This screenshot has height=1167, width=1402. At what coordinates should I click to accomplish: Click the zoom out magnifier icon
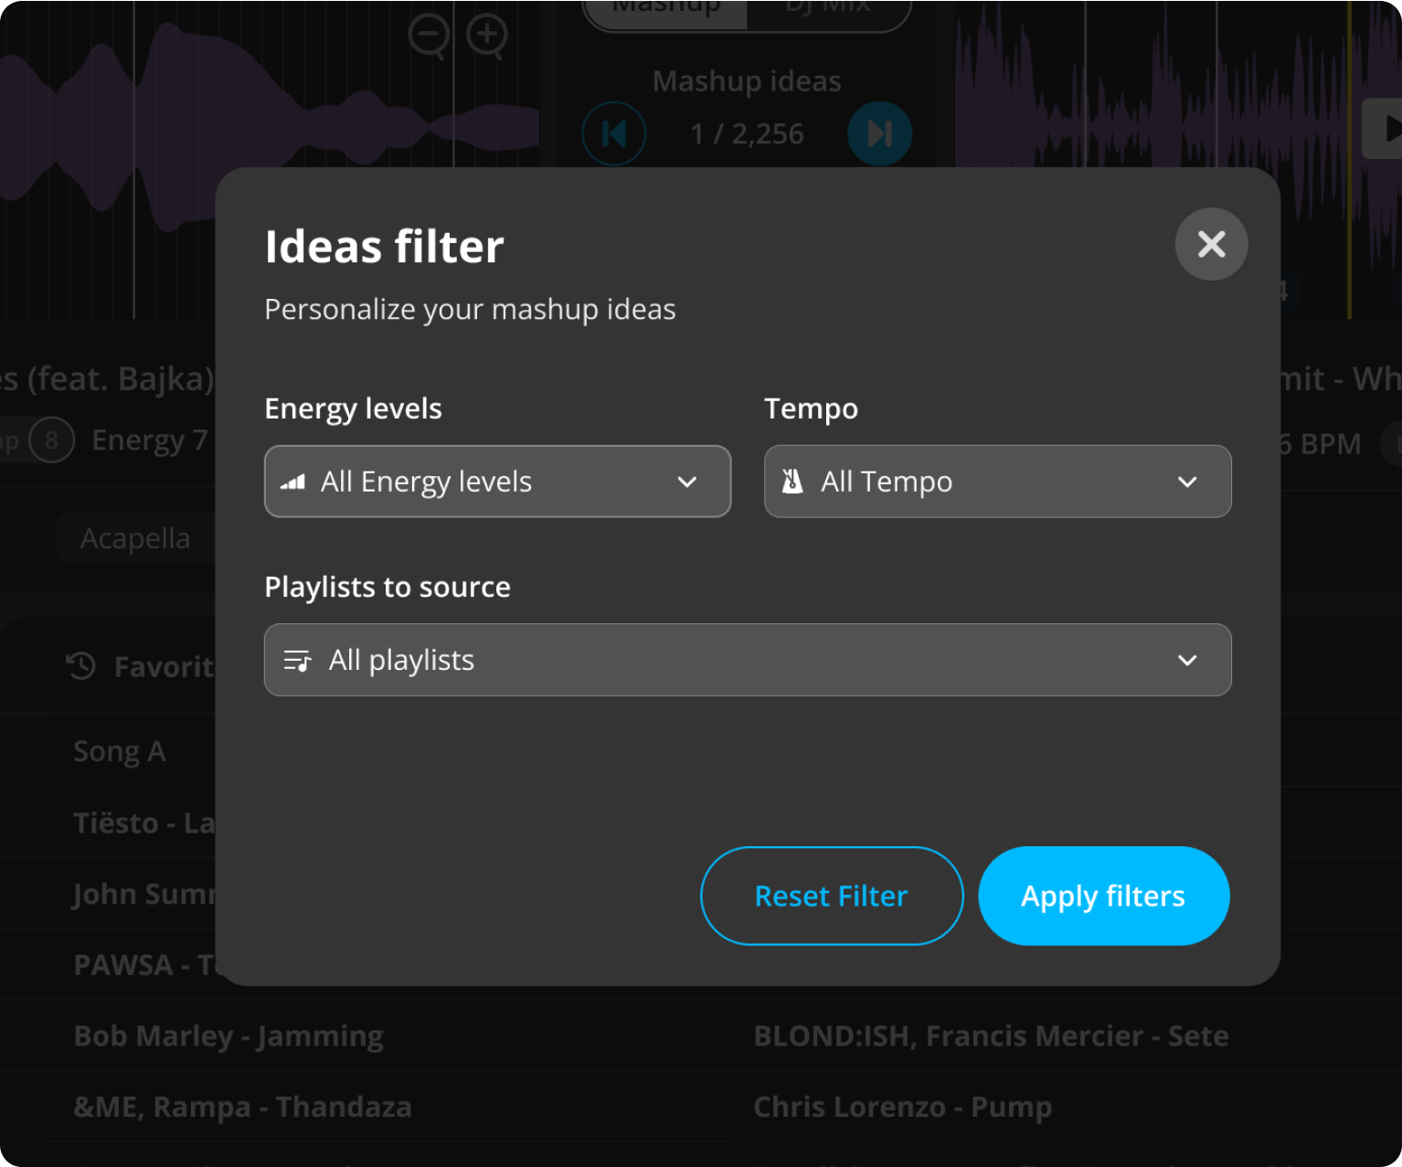click(x=429, y=36)
